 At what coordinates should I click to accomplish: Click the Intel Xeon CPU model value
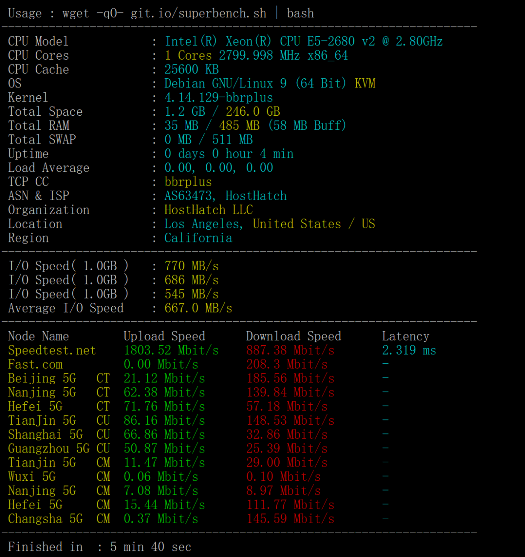click(304, 41)
